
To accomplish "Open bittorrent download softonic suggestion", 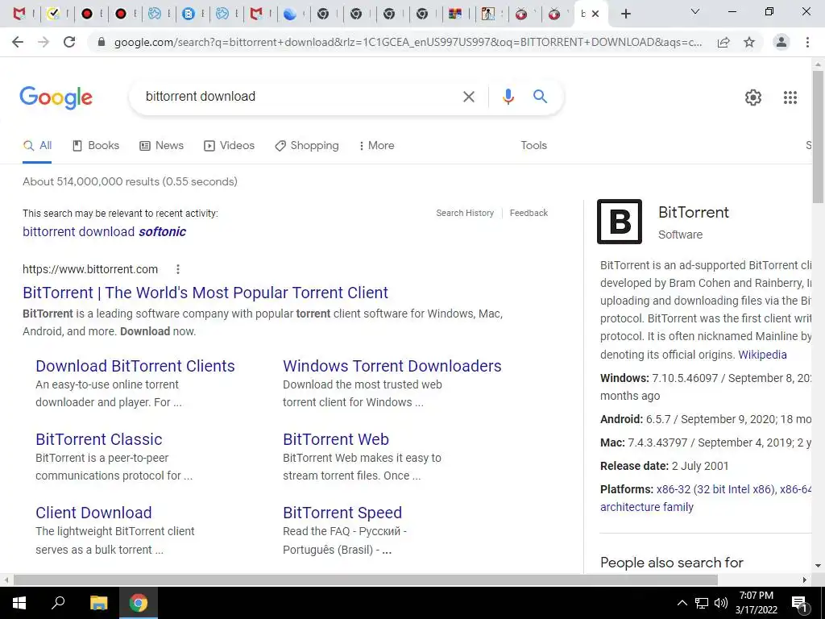I will click(x=104, y=232).
